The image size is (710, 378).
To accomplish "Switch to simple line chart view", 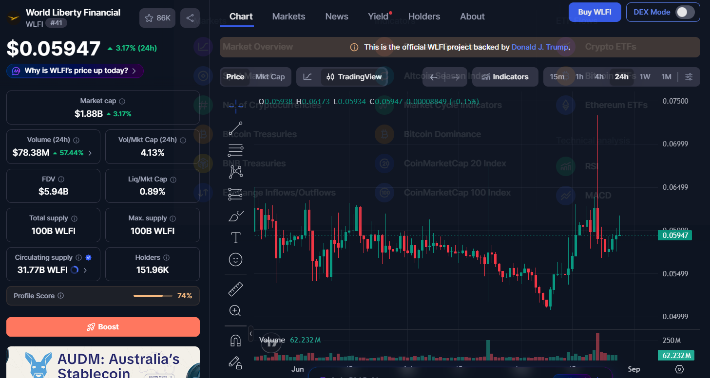I will (x=307, y=77).
